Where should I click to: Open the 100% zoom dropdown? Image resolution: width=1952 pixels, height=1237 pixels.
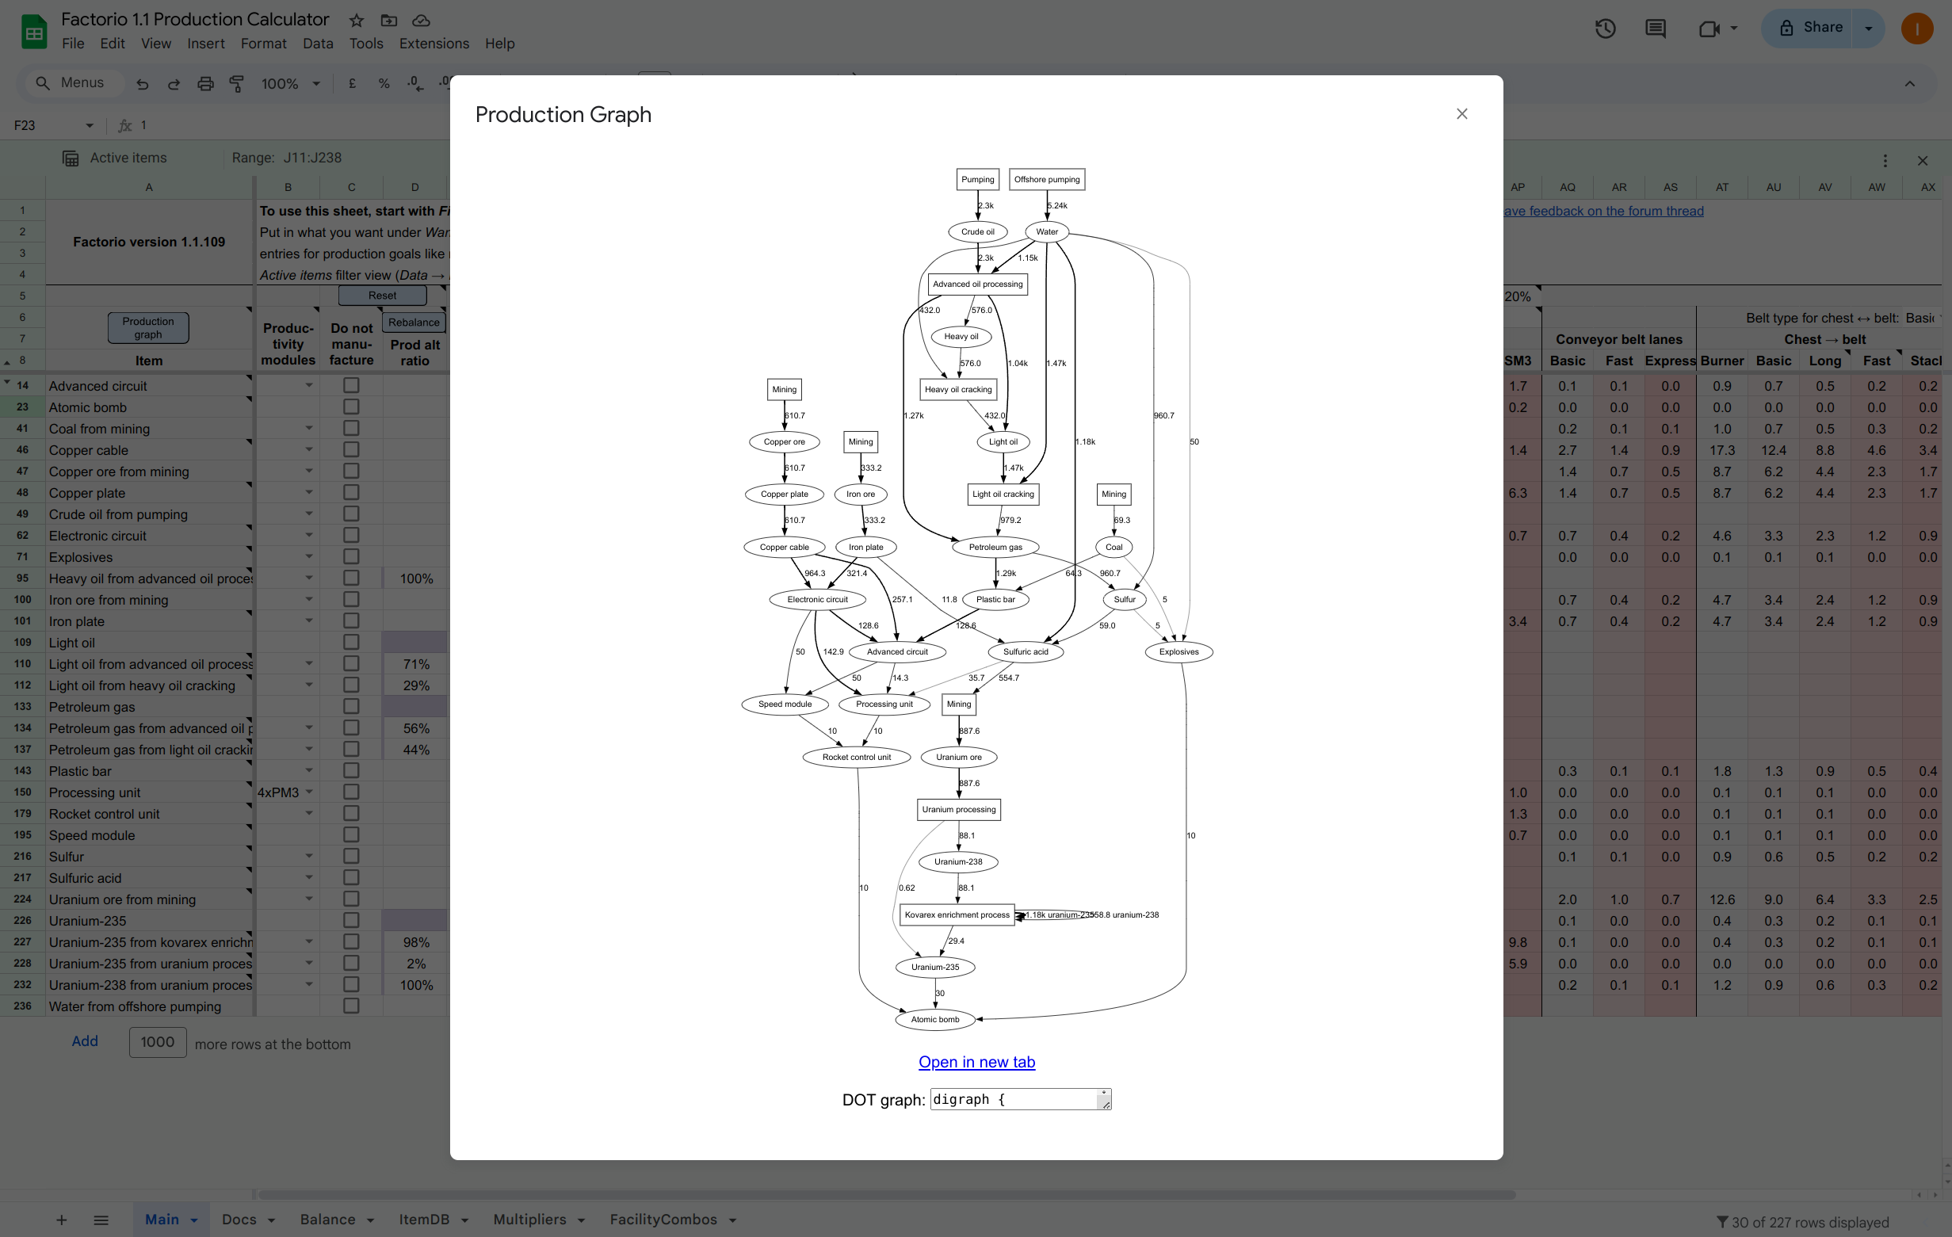290,83
